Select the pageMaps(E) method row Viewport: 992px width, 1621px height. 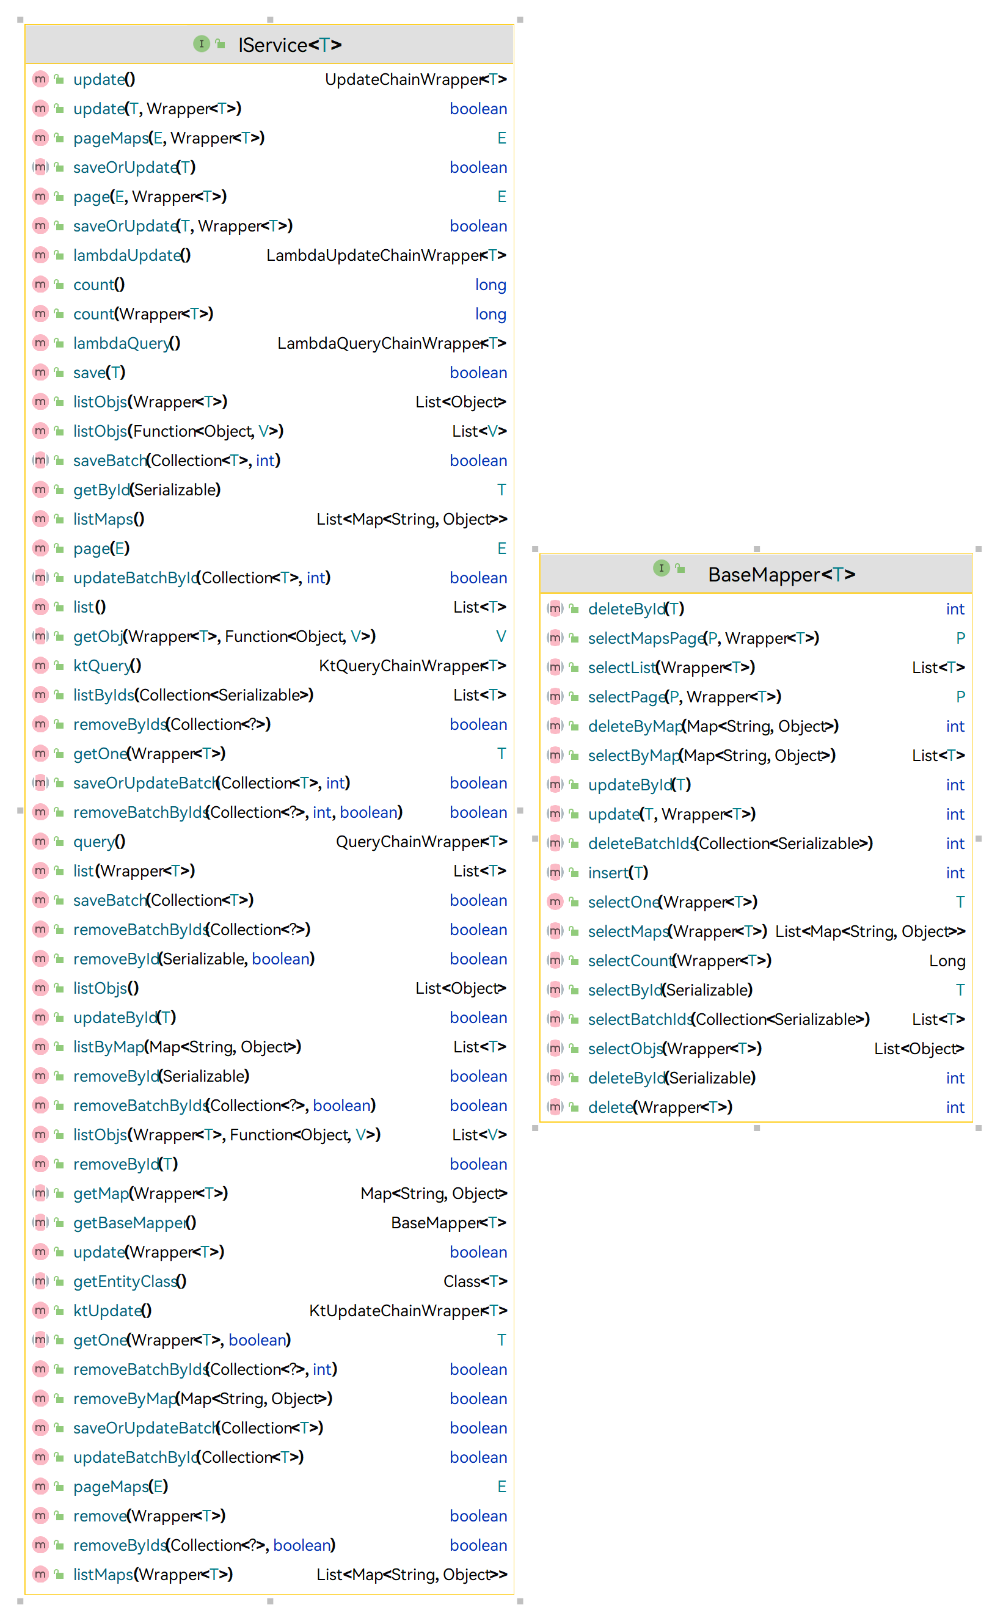click(x=269, y=1486)
